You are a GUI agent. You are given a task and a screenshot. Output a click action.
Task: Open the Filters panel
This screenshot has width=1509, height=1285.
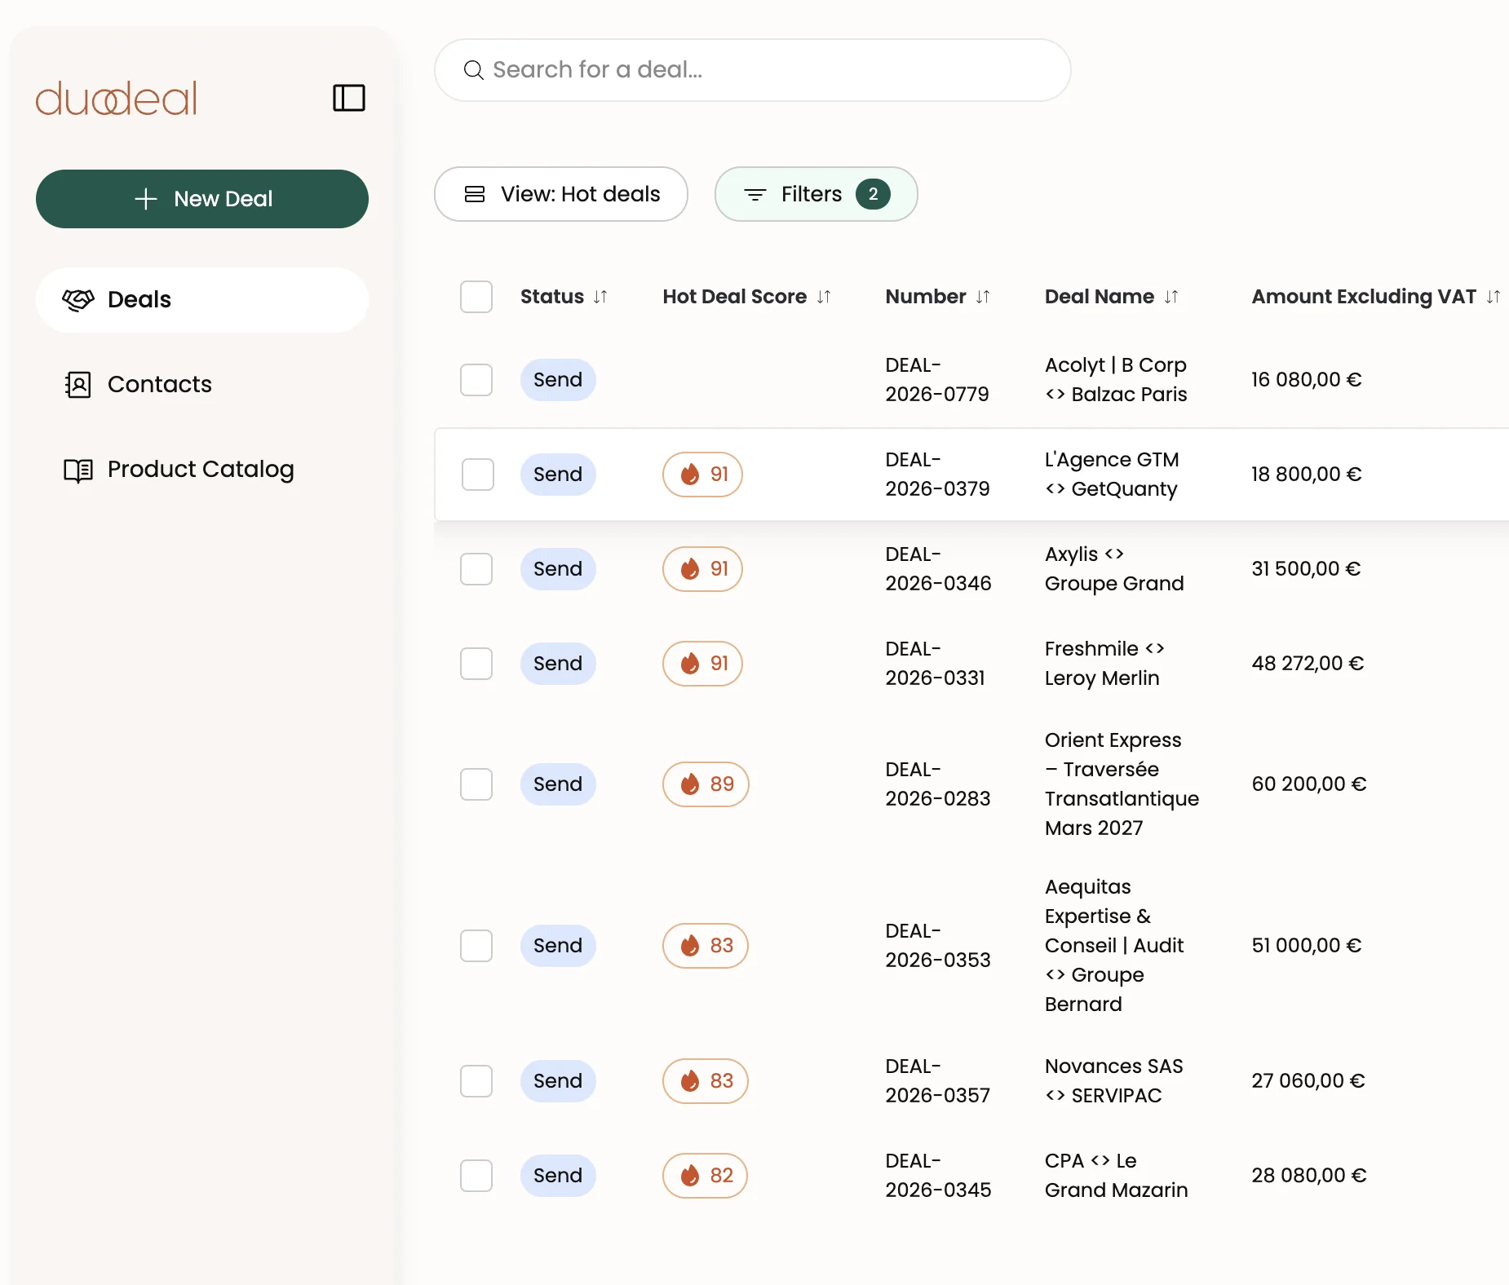816,194
